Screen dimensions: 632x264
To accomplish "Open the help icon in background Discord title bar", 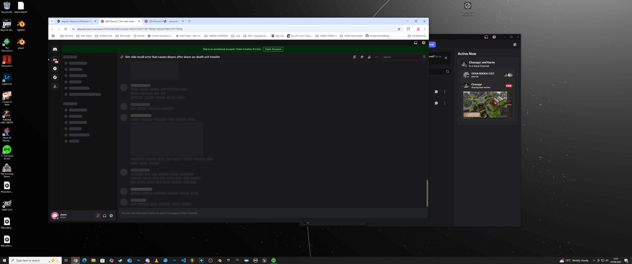I will coord(494,37).
